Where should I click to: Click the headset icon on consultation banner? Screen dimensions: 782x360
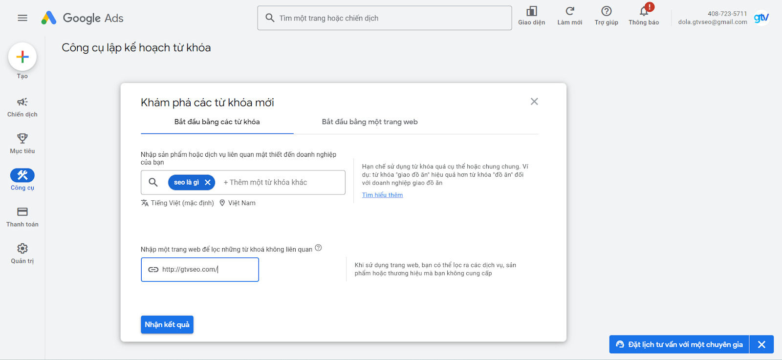coord(620,344)
